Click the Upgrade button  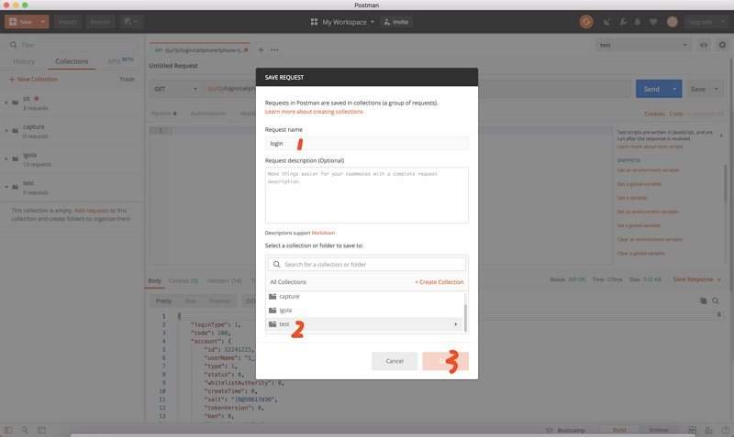[x=700, y=22]
